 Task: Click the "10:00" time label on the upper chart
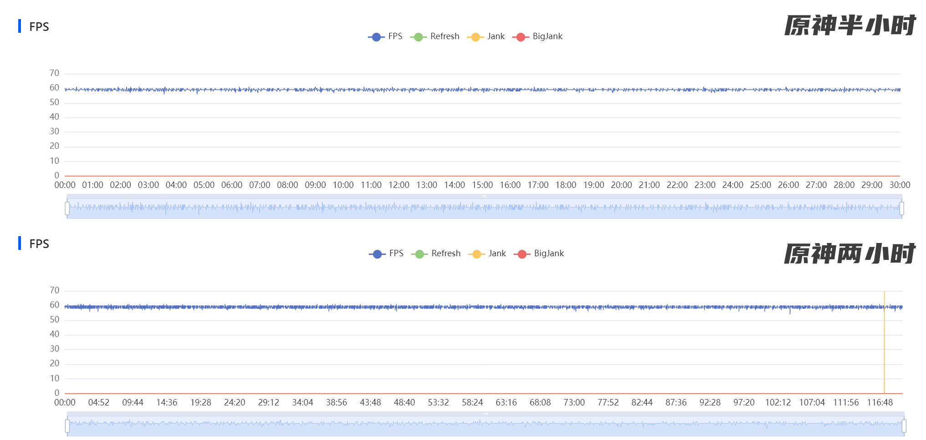tap(343, 185)
